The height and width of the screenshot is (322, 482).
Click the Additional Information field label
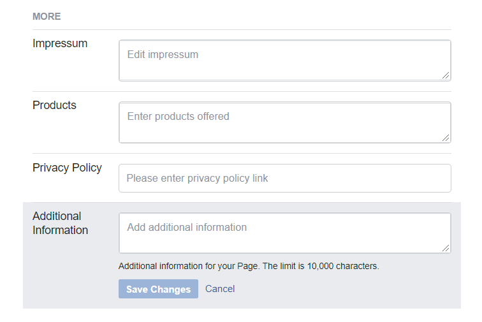point(60,223)
